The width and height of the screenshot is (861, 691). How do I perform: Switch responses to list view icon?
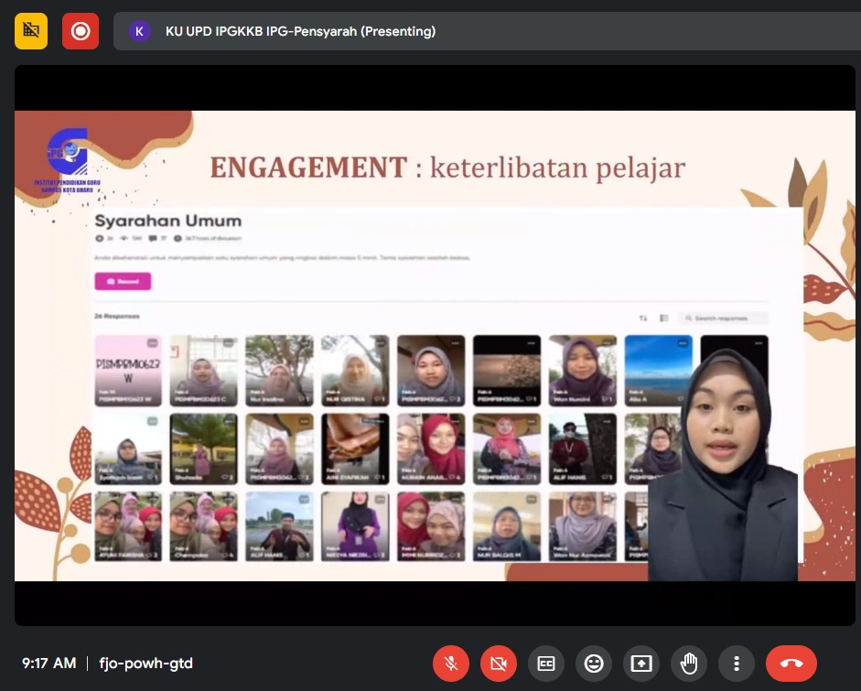(664, 318)
